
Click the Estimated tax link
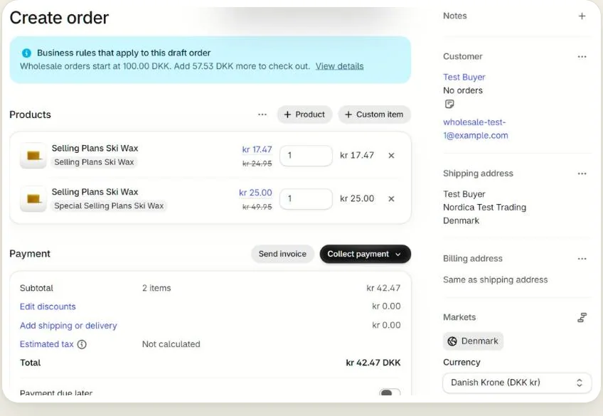pos(46,344)
